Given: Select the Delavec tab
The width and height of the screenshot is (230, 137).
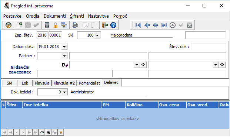Looking at the screenshot, I should 111,83.
